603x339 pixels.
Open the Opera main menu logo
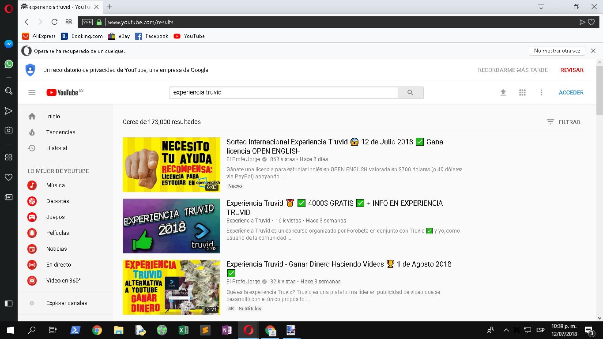8,8
